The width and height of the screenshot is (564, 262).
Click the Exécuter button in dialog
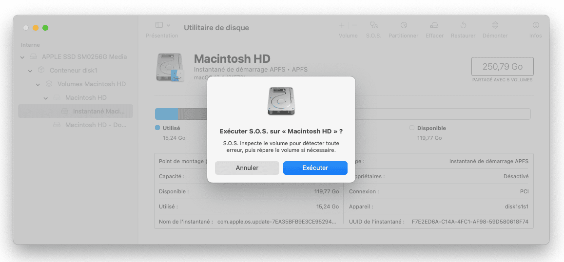point(315,168)
